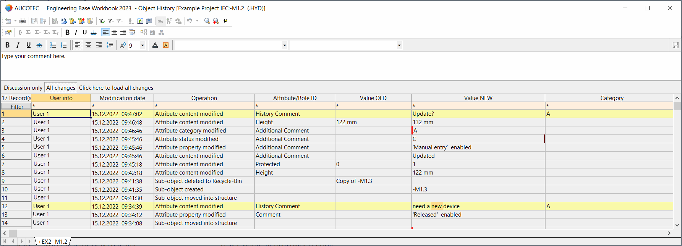Open the font size dropdown

[x=143, y=45]
